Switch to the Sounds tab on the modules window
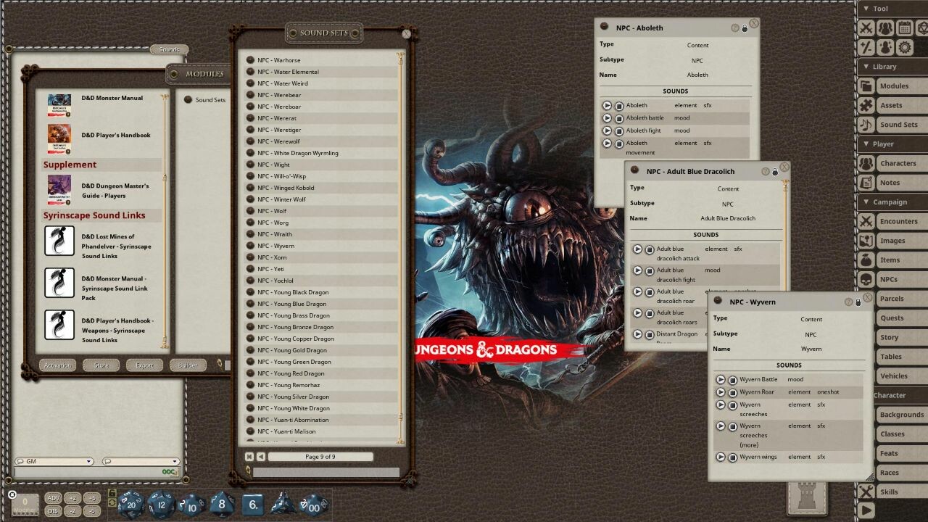The image size is (928, 522). (x=169, y=49)
